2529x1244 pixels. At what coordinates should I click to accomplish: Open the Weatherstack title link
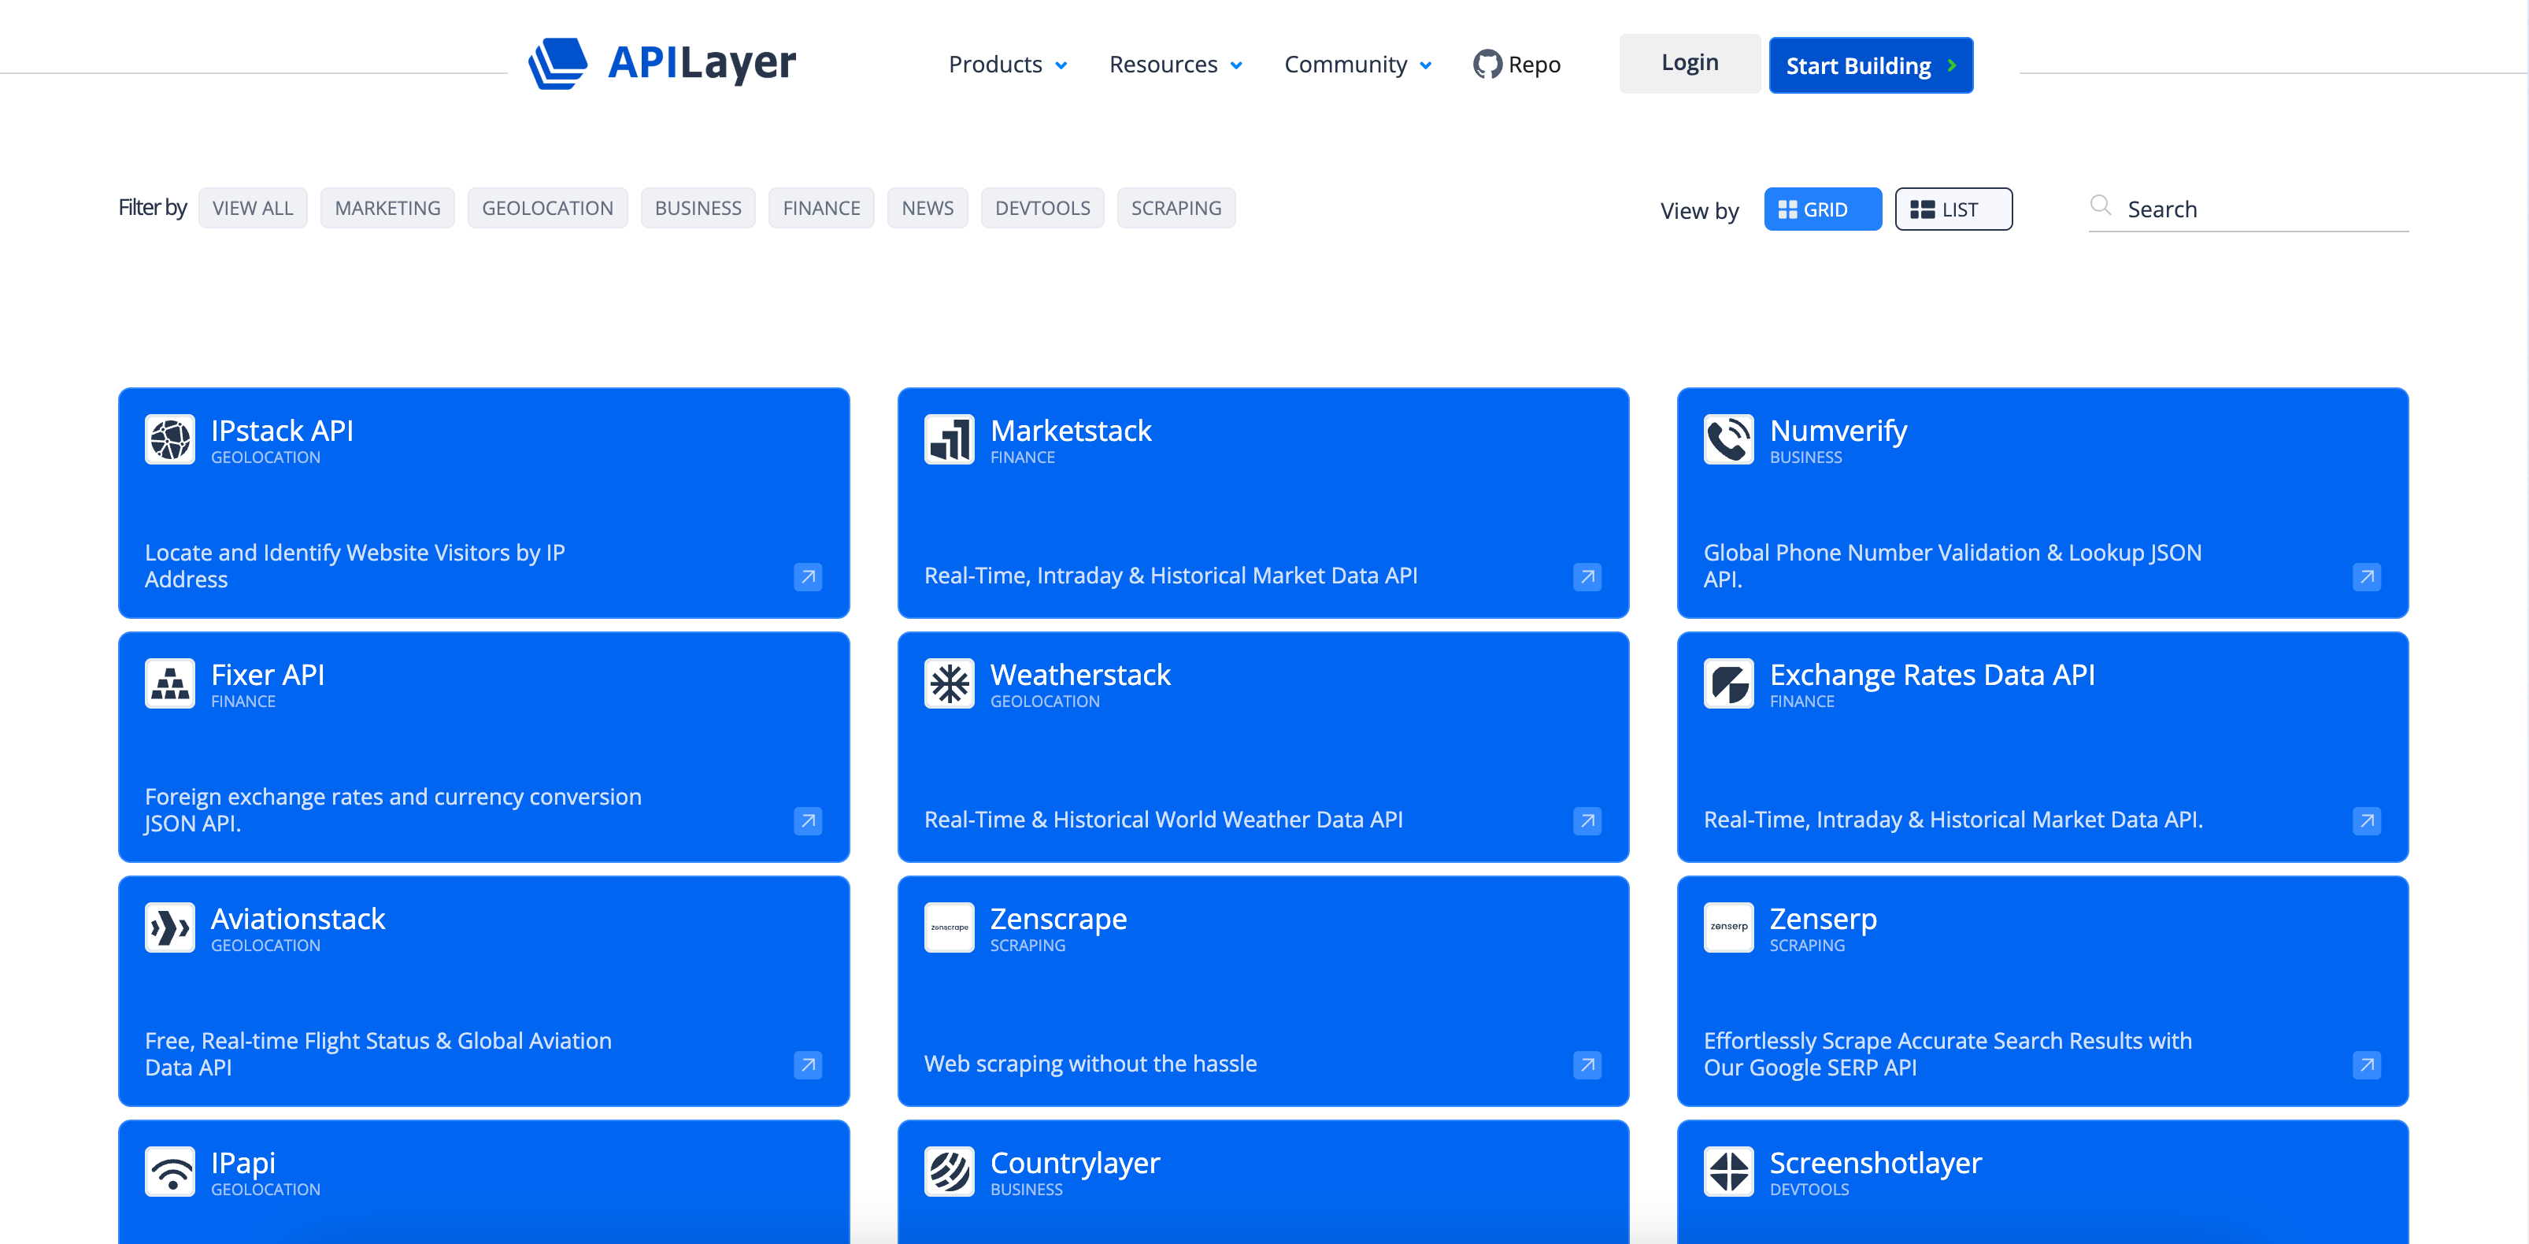pyautogui.click(x=1080, y=675)
